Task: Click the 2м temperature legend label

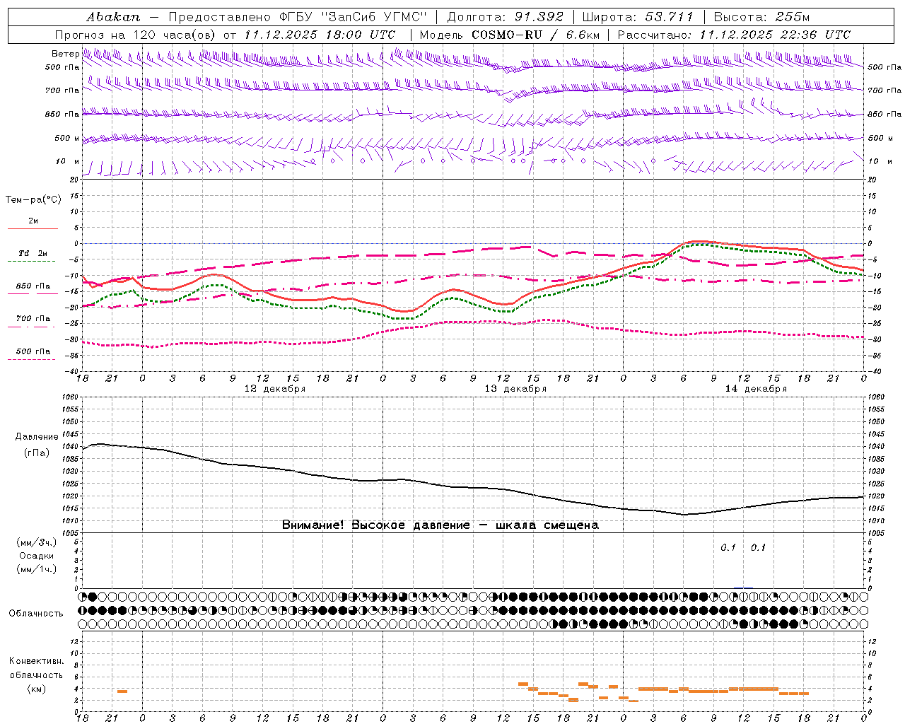Action: click(x=33, y=221)
